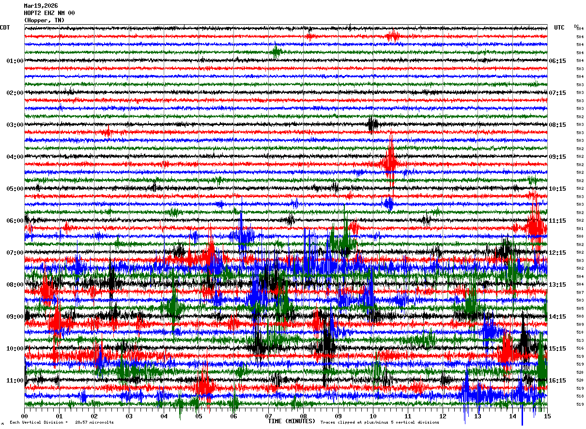Click minute 15 tick label on time axis

pos(547,416)
